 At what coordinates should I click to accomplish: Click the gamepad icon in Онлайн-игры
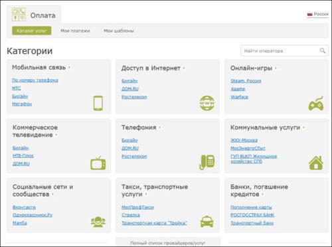coord(316,104)
